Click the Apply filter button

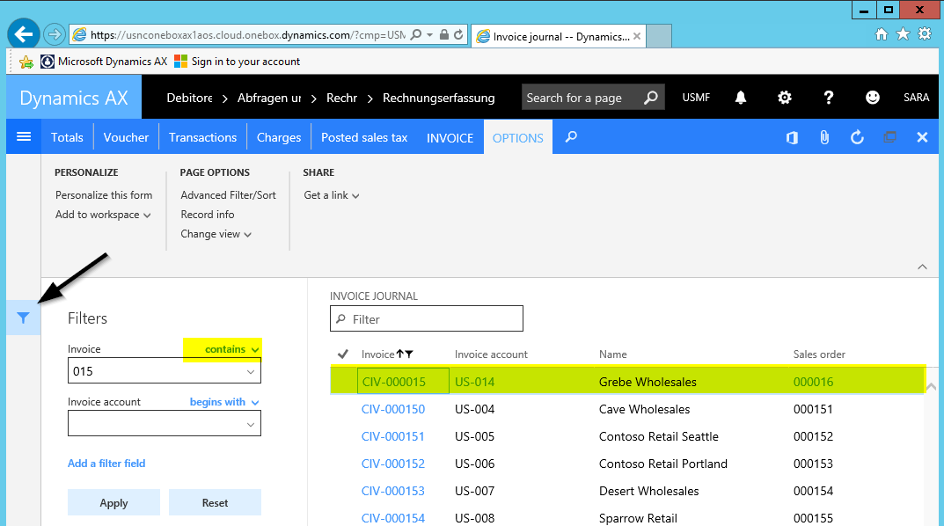(x=113, y=502)
